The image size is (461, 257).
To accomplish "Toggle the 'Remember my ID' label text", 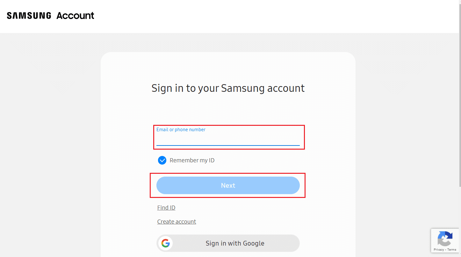I will coord(192,160).
